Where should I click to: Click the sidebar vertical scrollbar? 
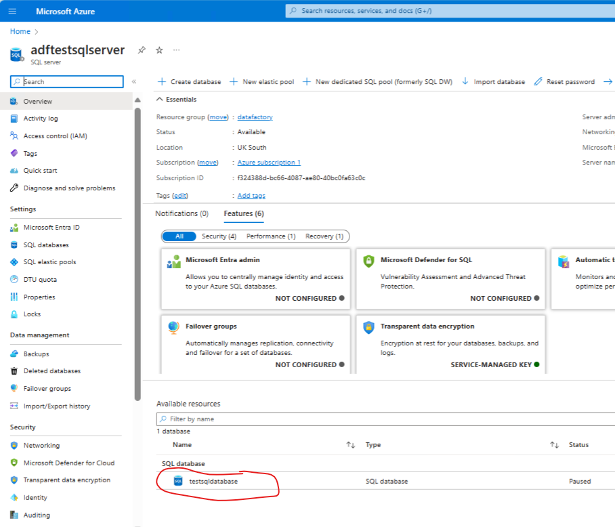click(137, 255)
